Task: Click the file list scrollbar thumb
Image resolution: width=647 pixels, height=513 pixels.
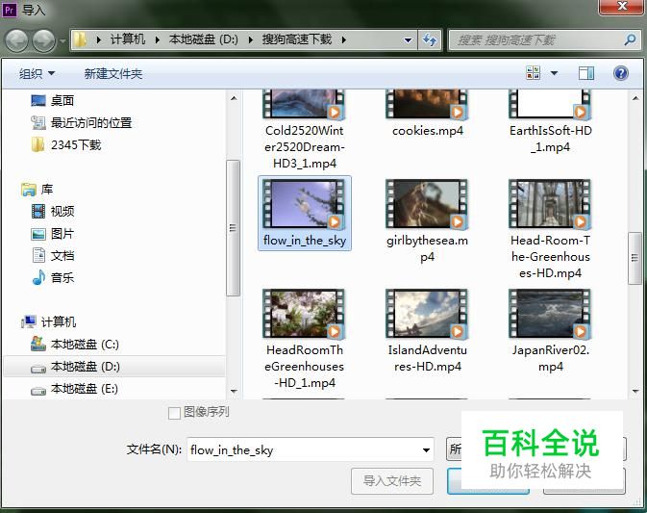Action: (635, 258)
